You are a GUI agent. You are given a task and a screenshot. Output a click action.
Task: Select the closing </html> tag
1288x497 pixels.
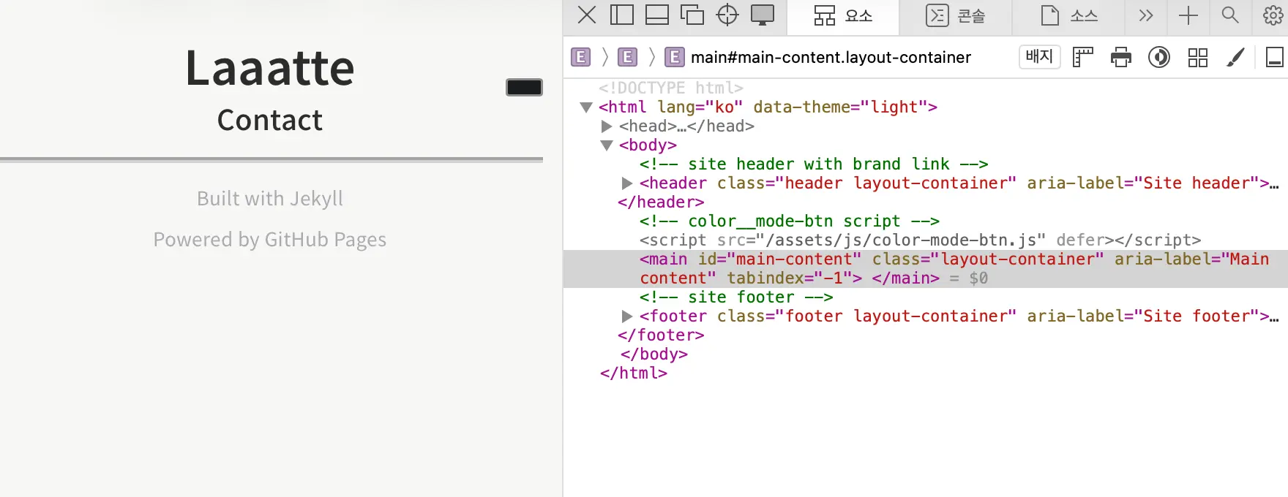pos(634,373)
